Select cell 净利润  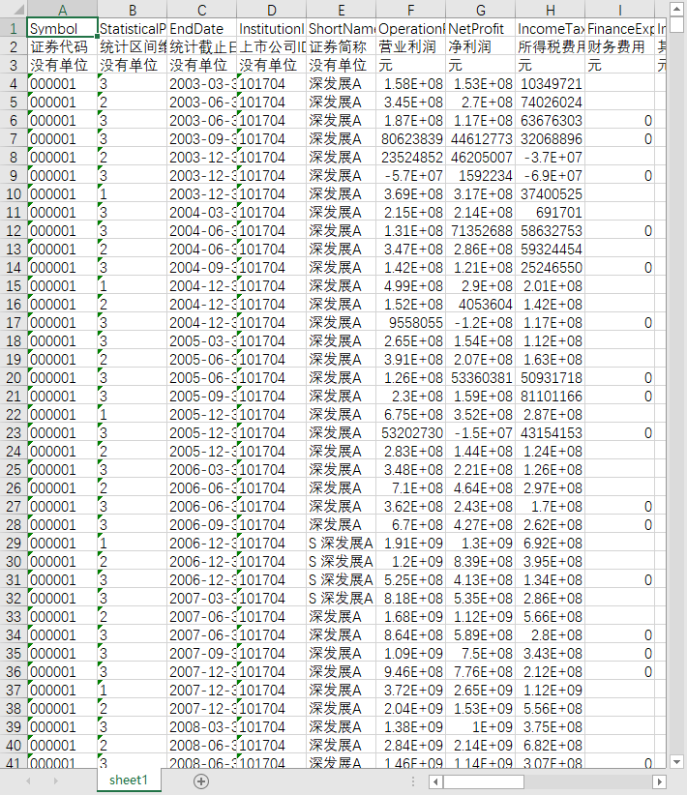pos(481,46)
